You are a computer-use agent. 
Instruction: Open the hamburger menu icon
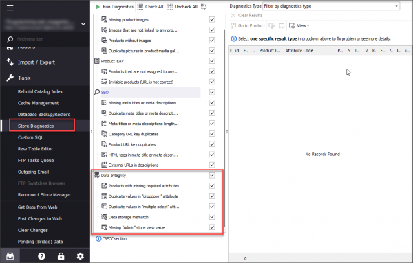tap(10, 8)
